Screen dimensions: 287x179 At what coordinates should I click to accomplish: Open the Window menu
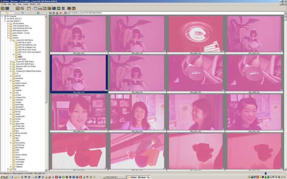coord(33,4)
